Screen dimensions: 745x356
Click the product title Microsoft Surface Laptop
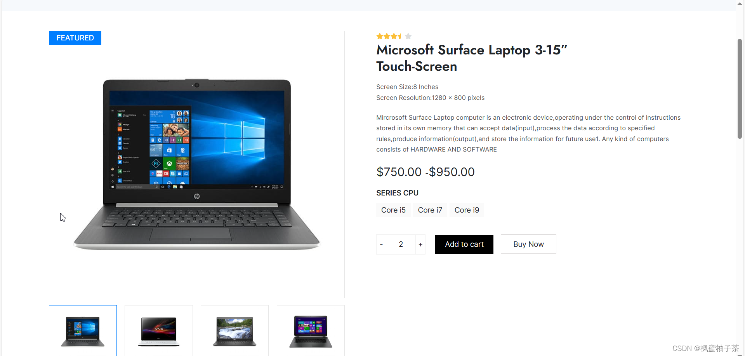click(x=472, y=58)
